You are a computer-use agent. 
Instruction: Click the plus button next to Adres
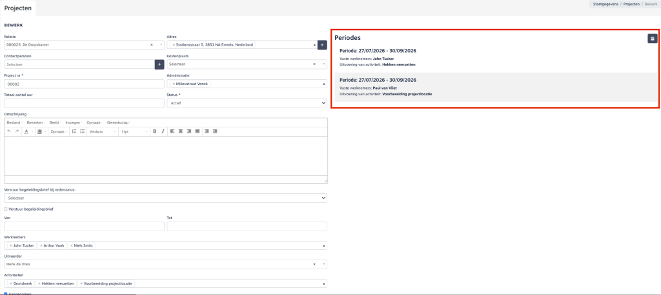321,44
